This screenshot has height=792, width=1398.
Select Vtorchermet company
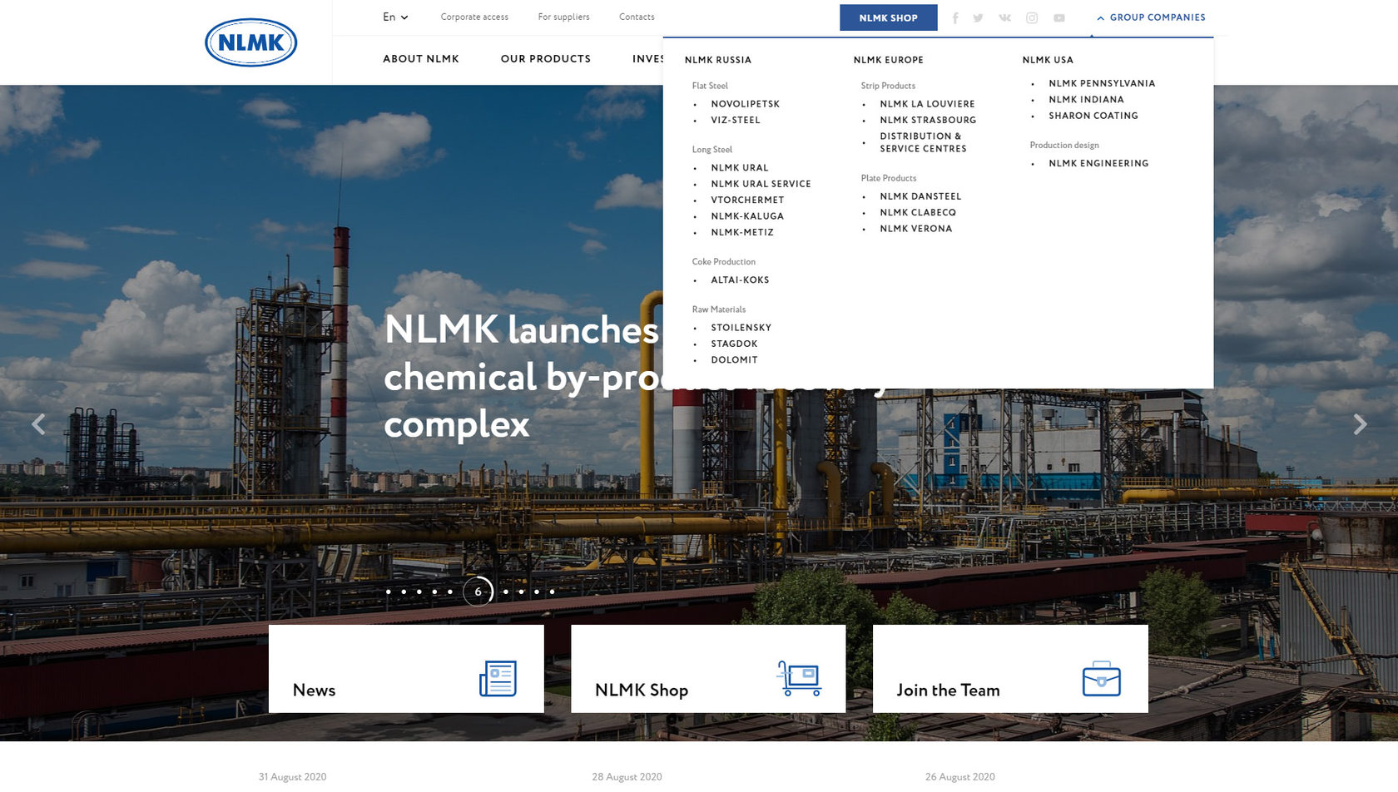coord(747,200)
